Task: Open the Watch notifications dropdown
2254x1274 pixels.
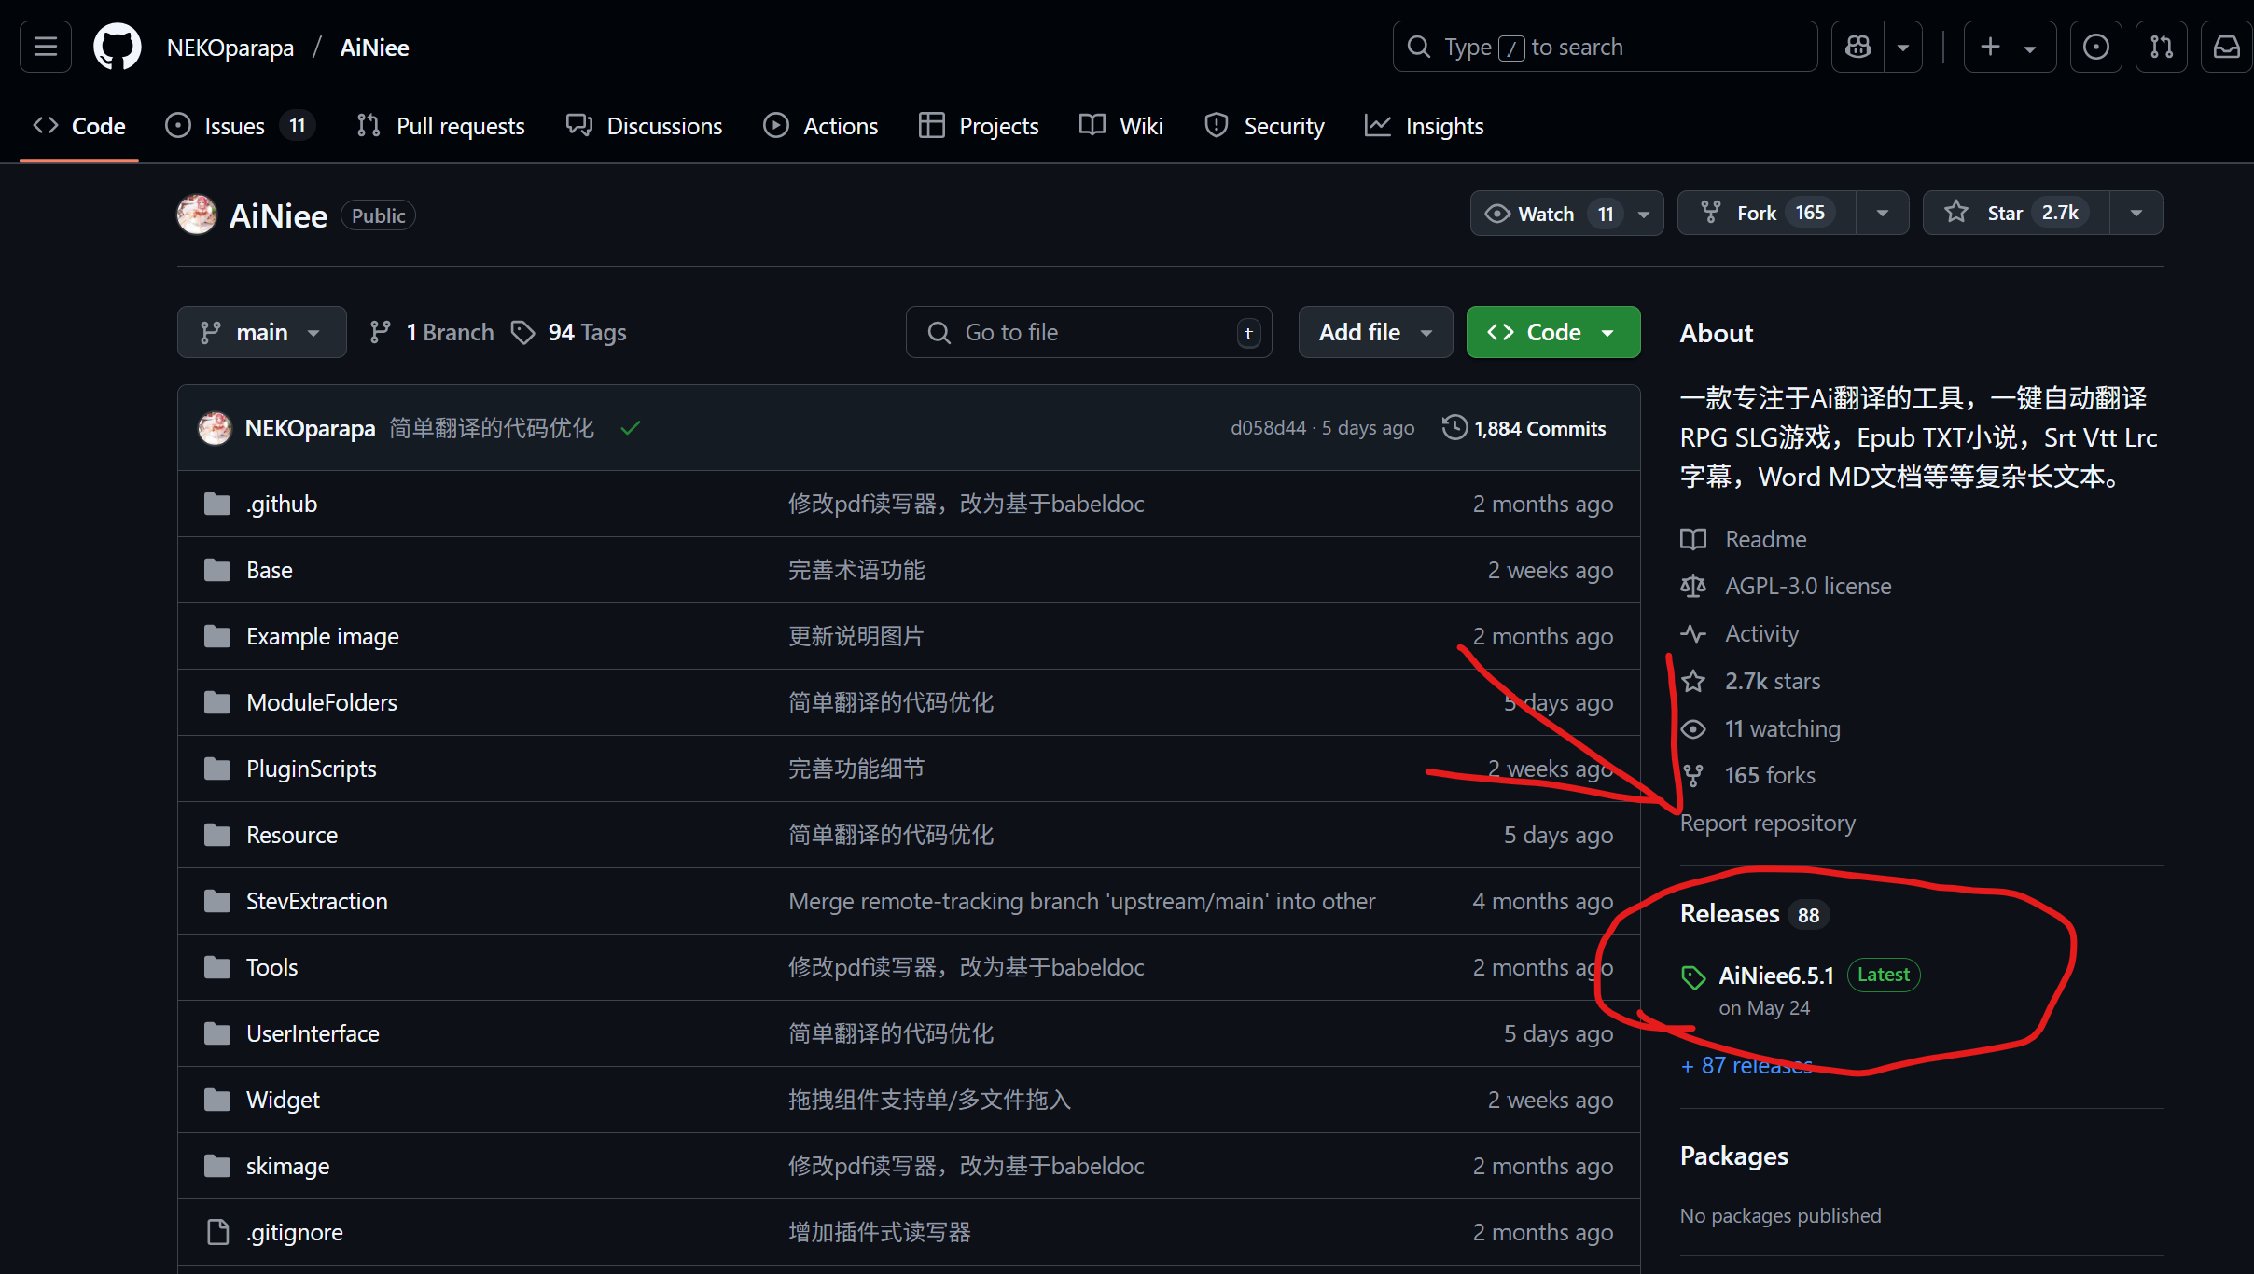Action: pyautogui.click(x=1566, y=214)
